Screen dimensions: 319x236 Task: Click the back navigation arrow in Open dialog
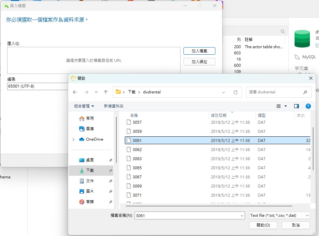pyautogui.click(x=75, y=92)
